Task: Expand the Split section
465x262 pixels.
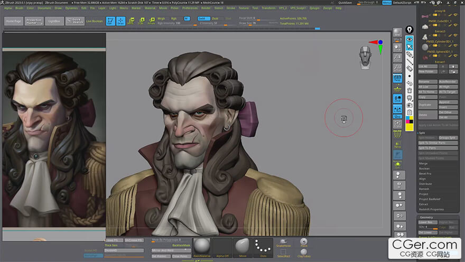Action: coord(422,133)
